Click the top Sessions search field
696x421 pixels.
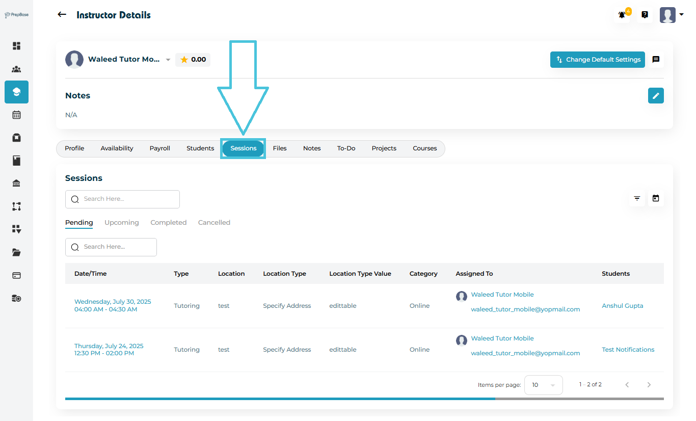pos(122,199)
